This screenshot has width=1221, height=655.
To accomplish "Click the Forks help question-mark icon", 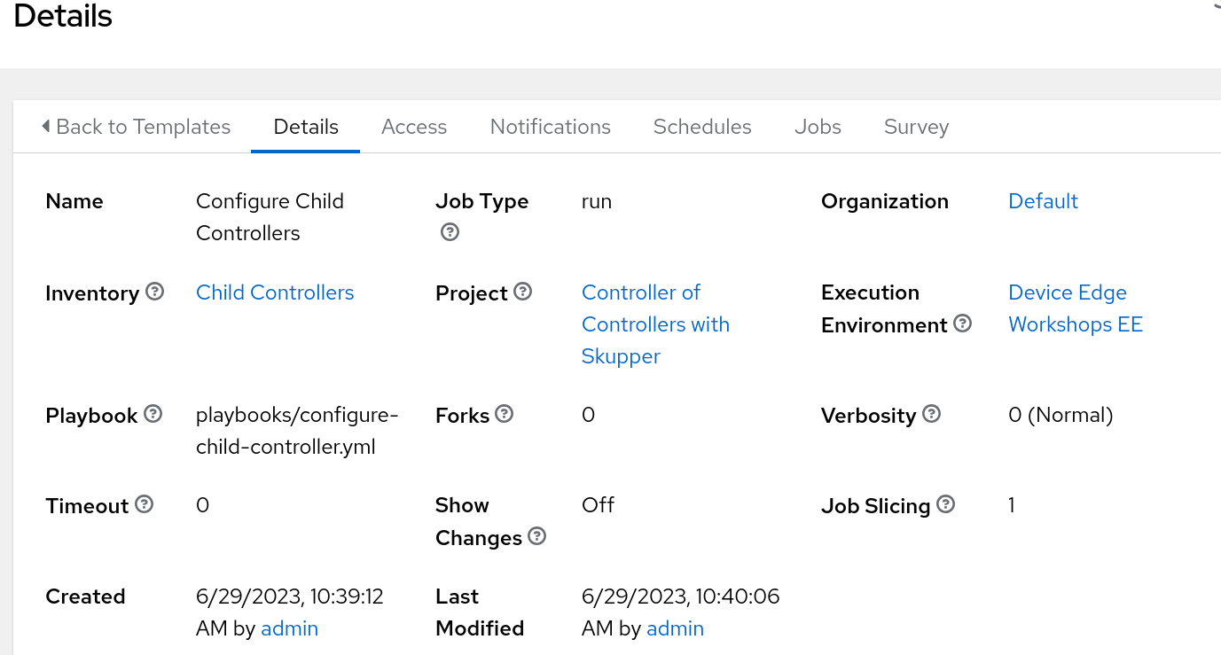I will 505,414.
